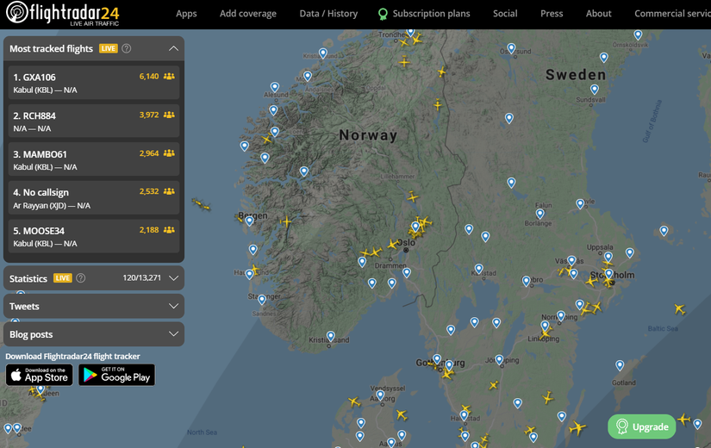Image resolution: width=711 pixels, height=448 pixels.
Task: Select flight GXA106 from Kabul
Action: click(94, 83)
